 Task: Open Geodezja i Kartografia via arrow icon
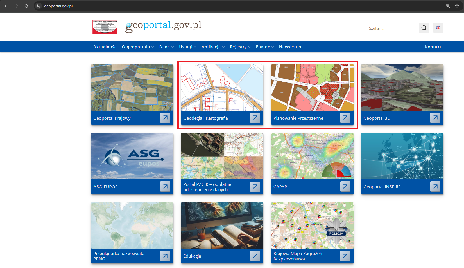(255, 118)
